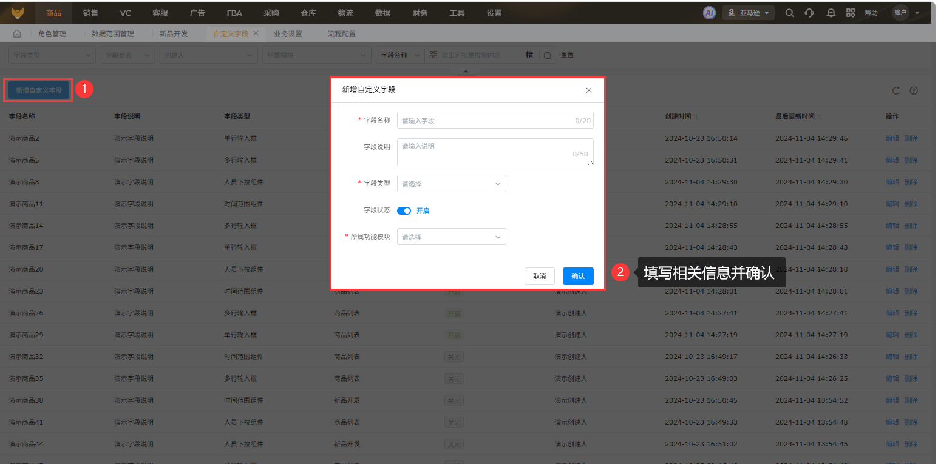Viewport: 938px width, 464px height.
Task: Open the 广告 top menu
Action: point(197,13)
